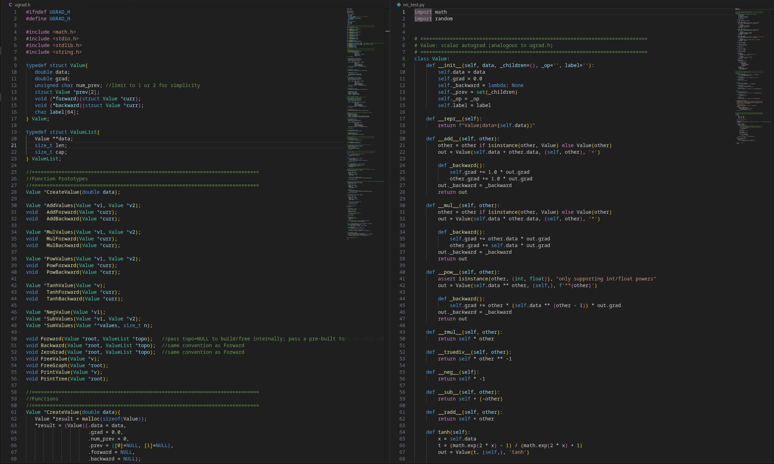Click the 'import random' line

[433, 19]
